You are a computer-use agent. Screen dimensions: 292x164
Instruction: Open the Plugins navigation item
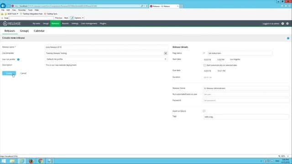tap(103, 24)
